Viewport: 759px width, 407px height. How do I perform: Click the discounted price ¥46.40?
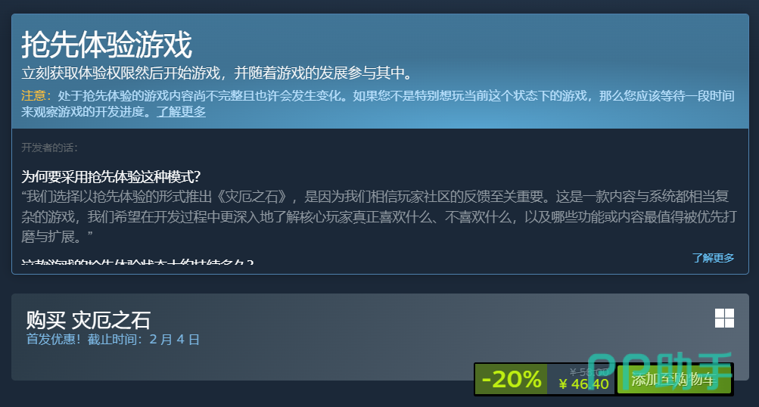583,384
